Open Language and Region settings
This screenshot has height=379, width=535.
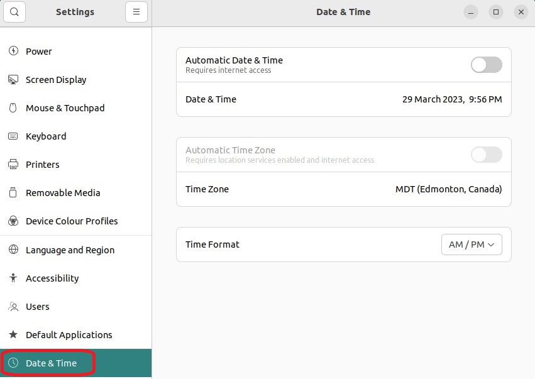coord(70,250)
